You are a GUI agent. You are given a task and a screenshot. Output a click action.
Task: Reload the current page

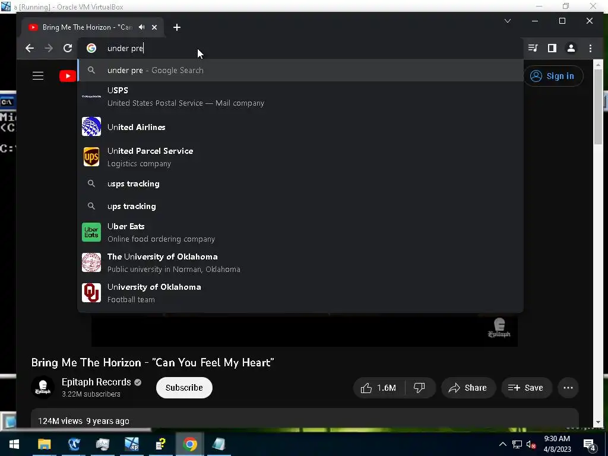[x=68, y=48]
